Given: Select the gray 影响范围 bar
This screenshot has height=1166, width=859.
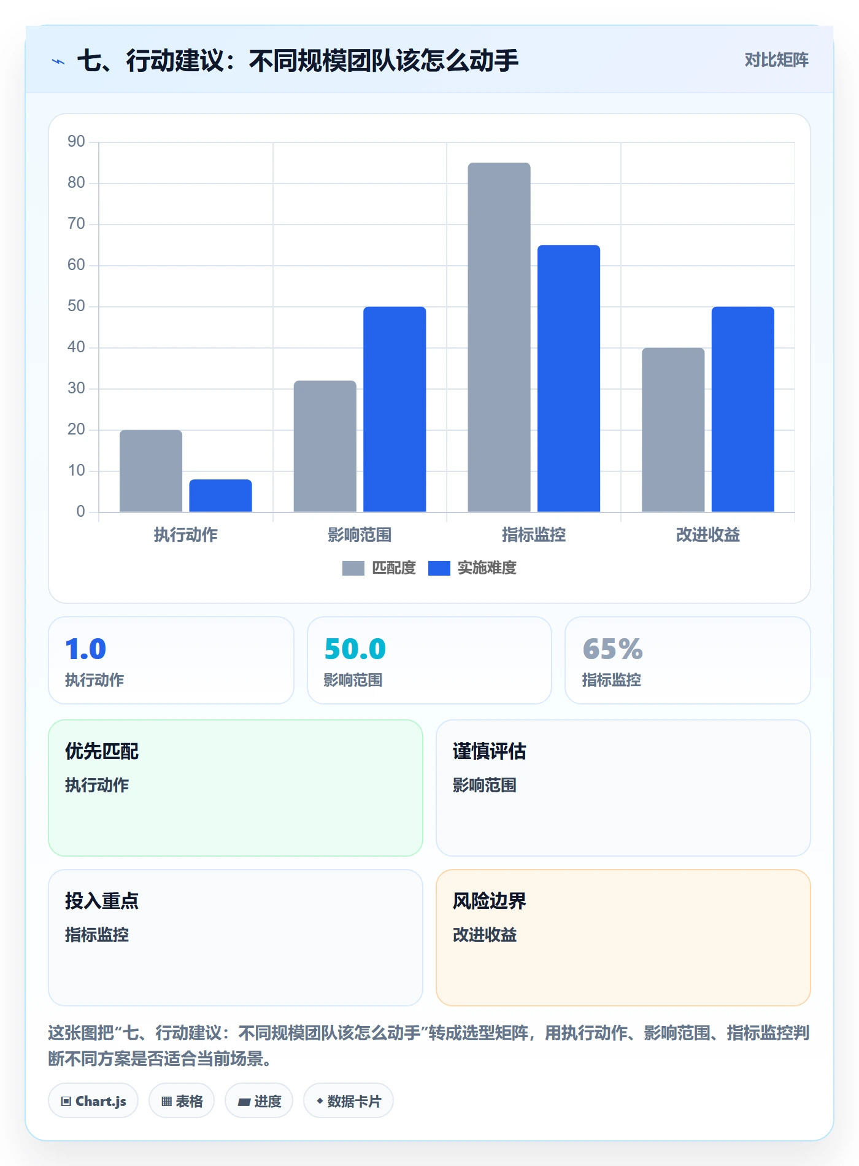Looking at the screenshot, I should [325, 446].
